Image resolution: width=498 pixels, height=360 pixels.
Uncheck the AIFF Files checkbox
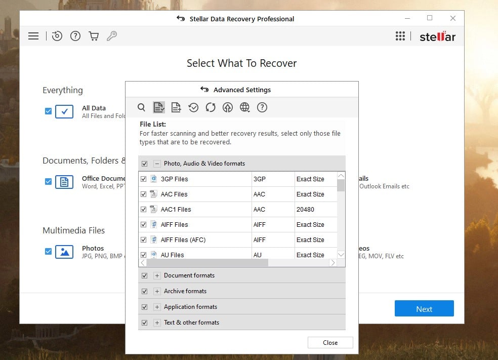pos(144,225)
